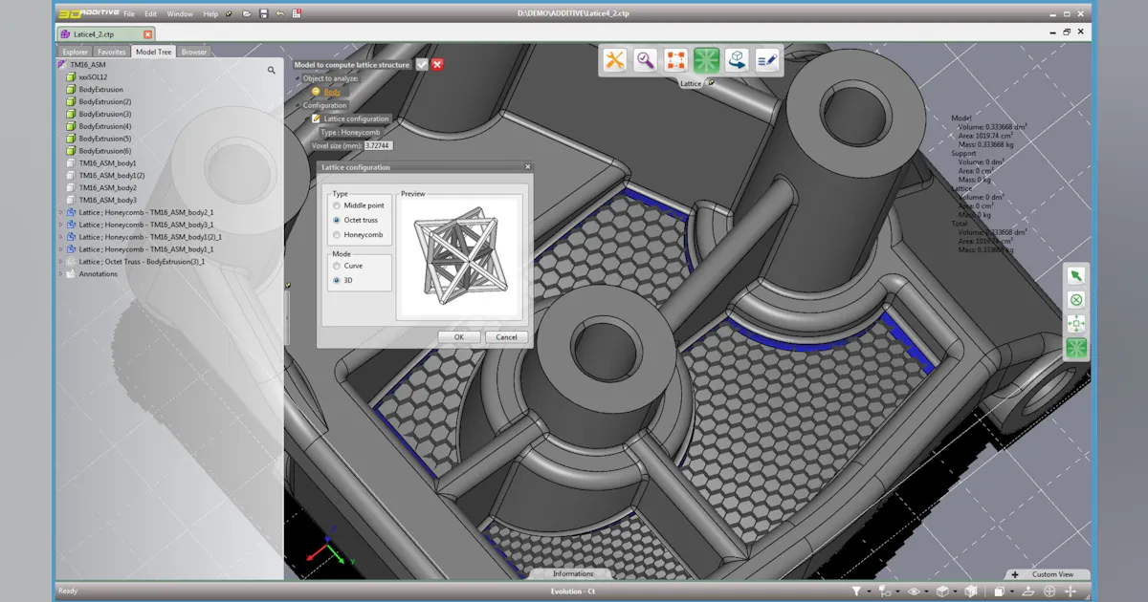The height and width of the screenshot is (602, 1148).
Task: Select the 3D mode radio button
Action: (x=336, y=280)
